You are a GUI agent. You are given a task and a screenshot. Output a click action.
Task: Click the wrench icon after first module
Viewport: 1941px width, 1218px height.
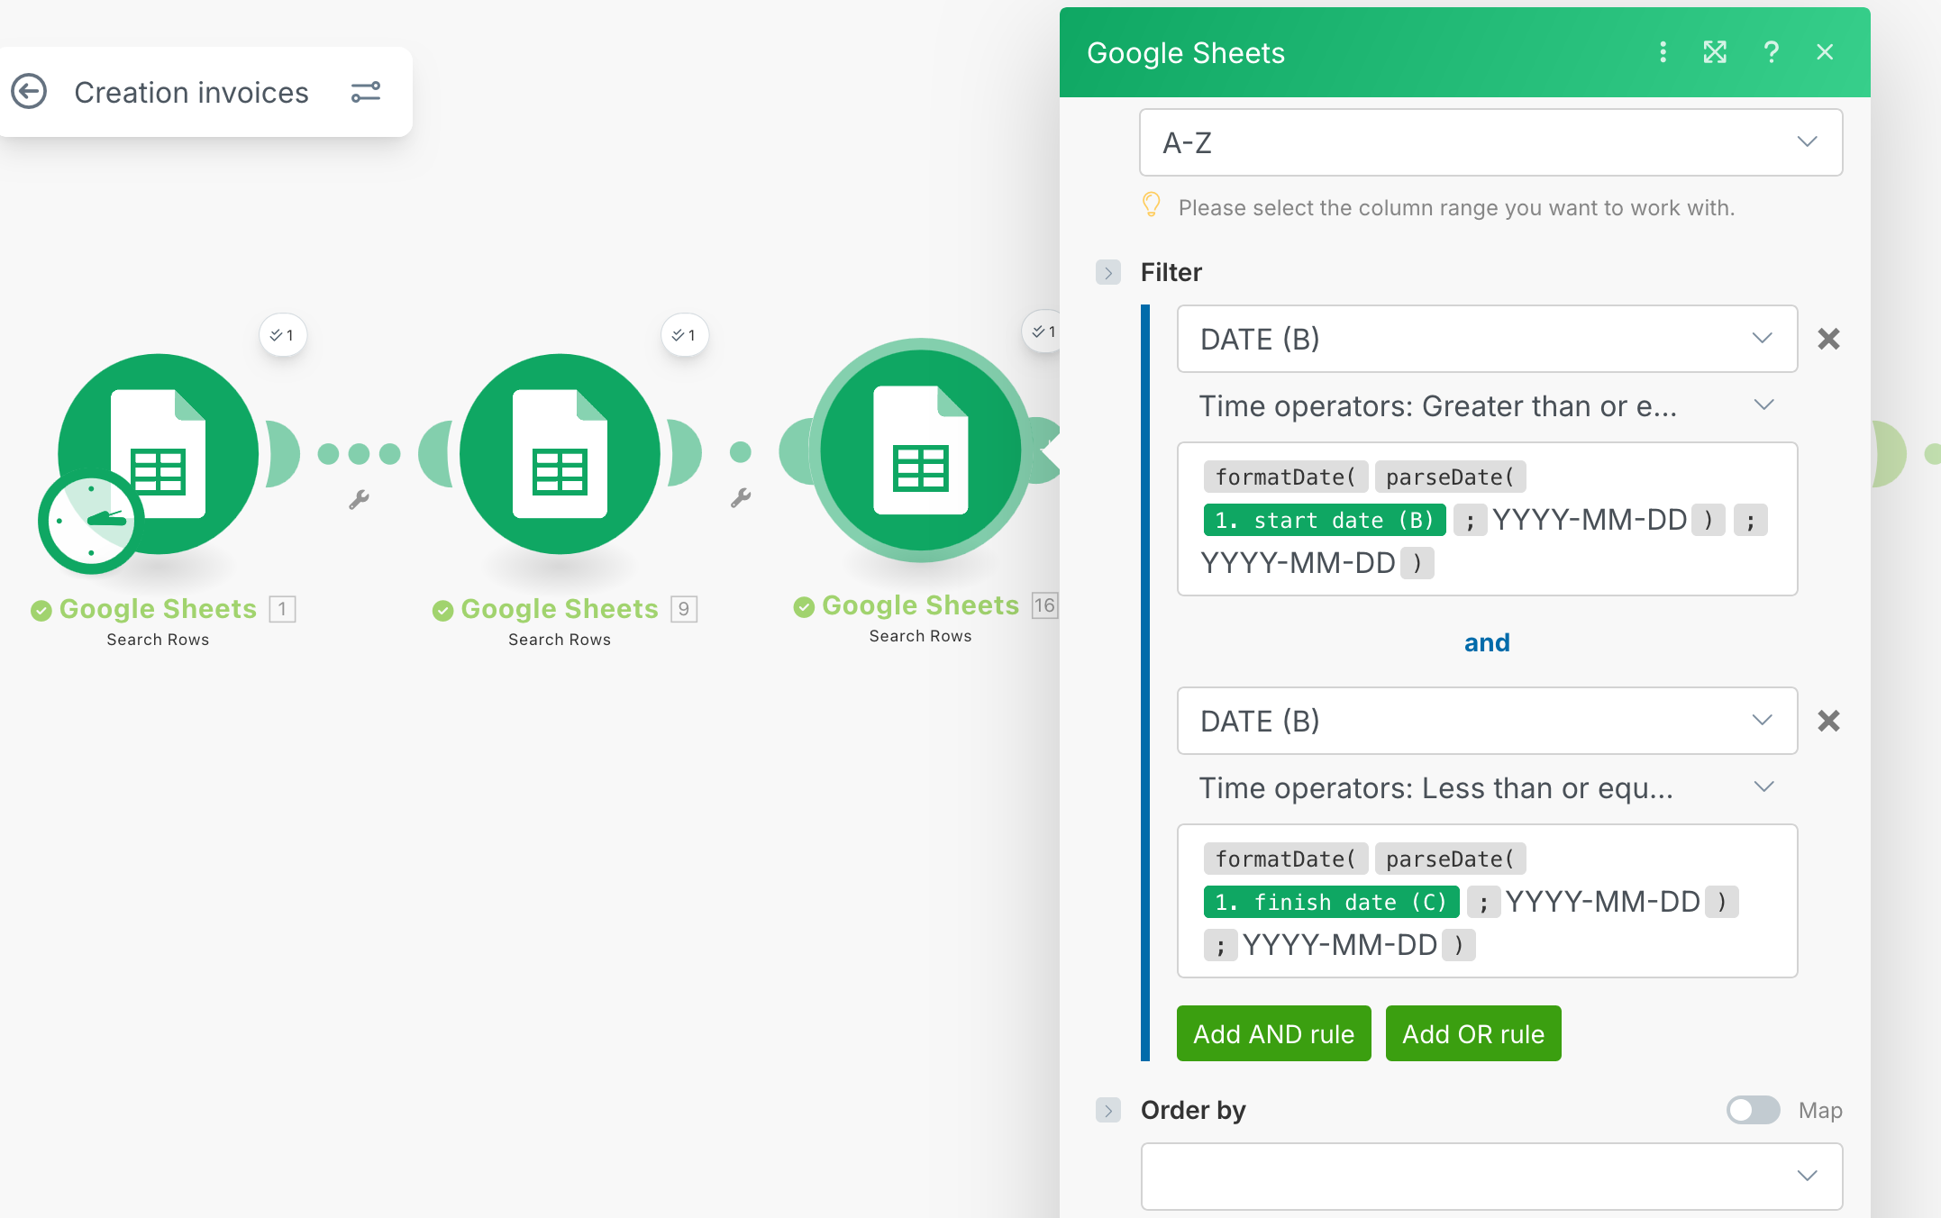click(359, 499)
